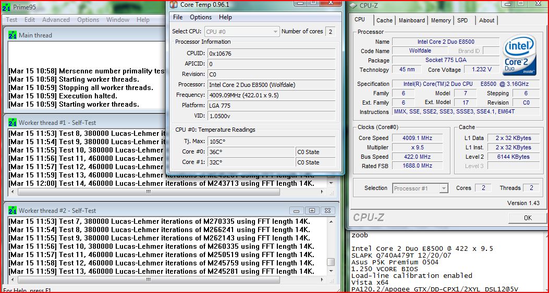Image resolution: width=549 pixels, height=293 pixels.
Task: Click the down arrow of Worker thread #2 scrollbar
Action: click(331, 271)
